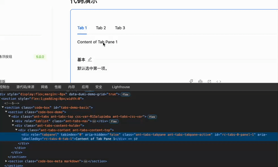This screenshot has height=167, width=278.
Task: Open the Lighthouse DevTools panel
Action: tap(121, 87)
